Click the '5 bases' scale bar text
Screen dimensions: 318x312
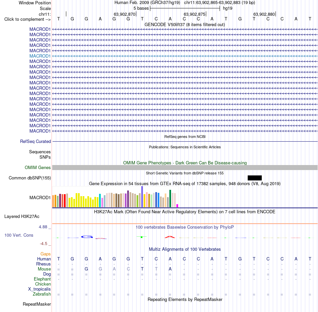coord(141,8)
